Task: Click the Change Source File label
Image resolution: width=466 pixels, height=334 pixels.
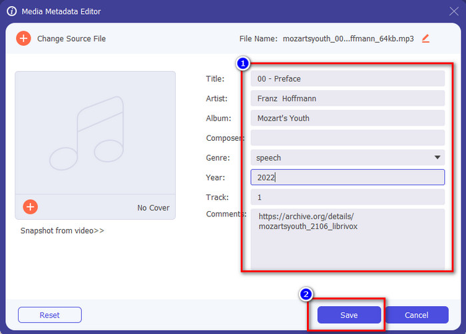Action: tap(71, 39)
